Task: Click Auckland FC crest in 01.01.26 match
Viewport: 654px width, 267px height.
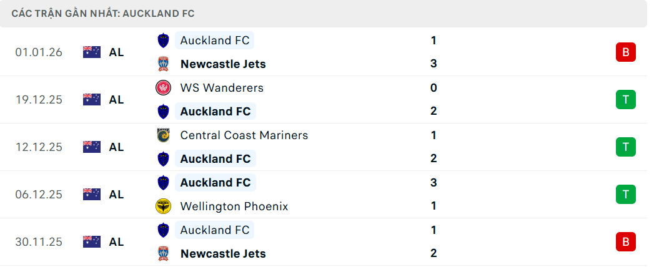Action: [x=163, y=41]
